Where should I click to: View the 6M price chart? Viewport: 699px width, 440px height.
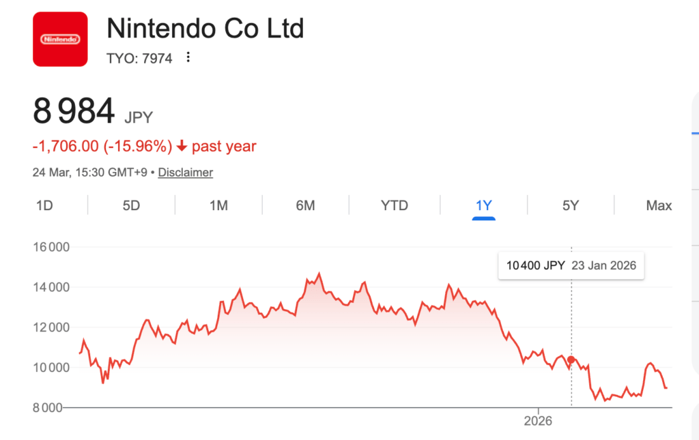click(305, 205)
